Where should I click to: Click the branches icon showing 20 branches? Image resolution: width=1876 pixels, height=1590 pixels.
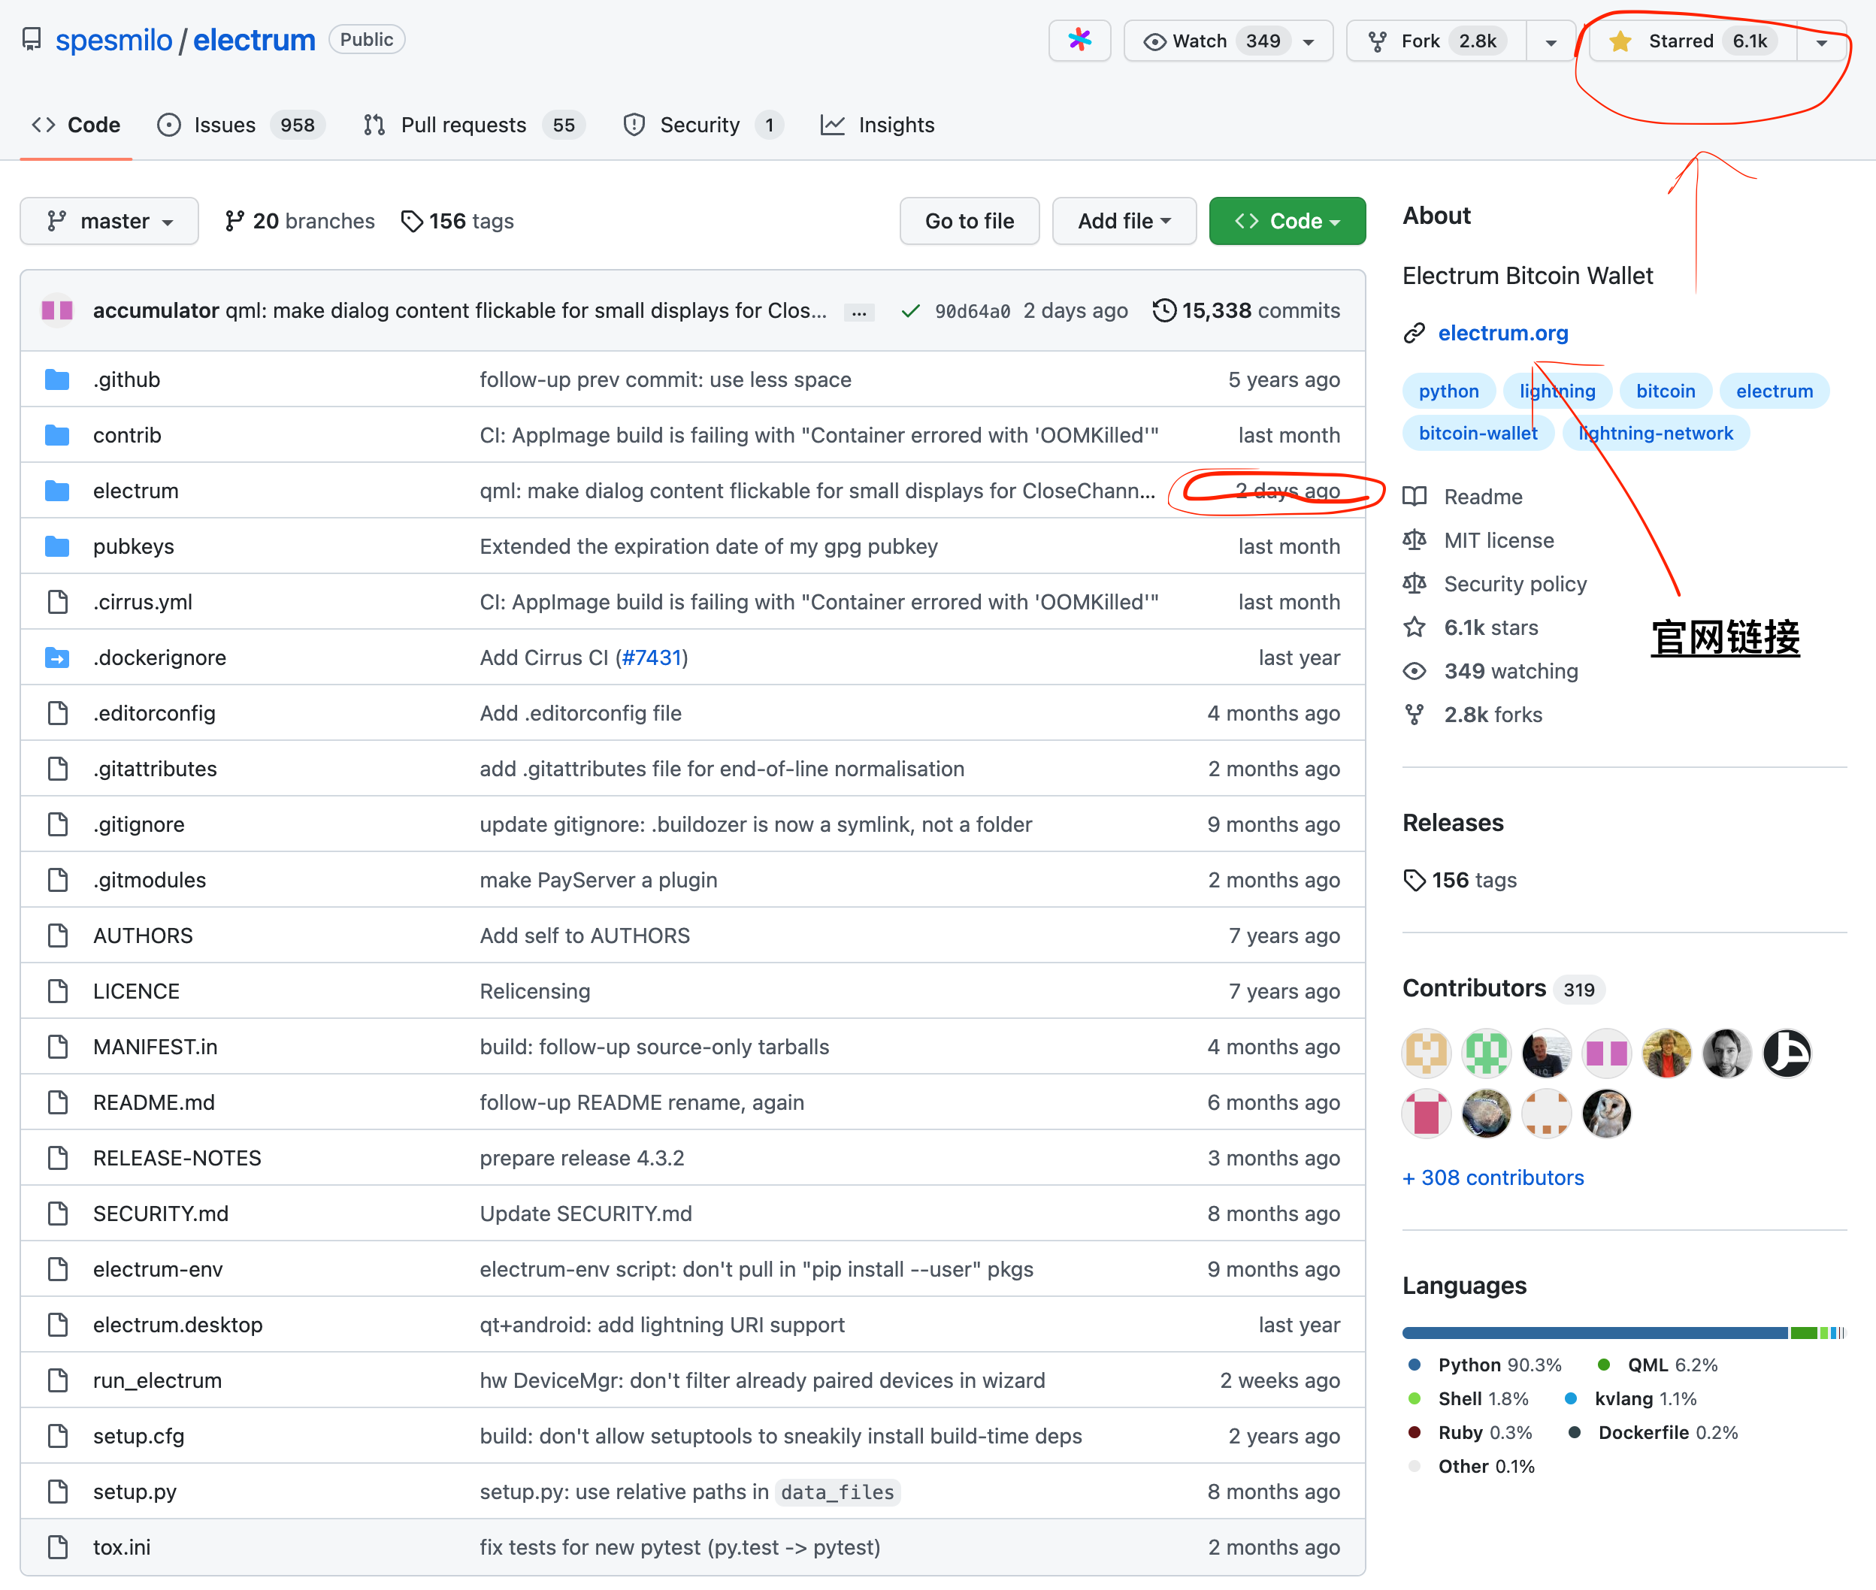click(234, 222)
